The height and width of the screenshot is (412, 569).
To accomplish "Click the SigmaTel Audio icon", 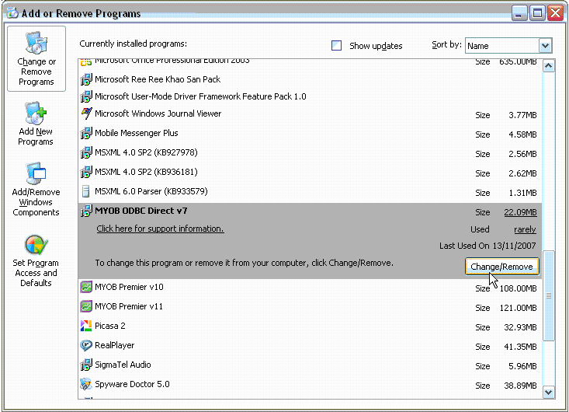I will point(87,365).
